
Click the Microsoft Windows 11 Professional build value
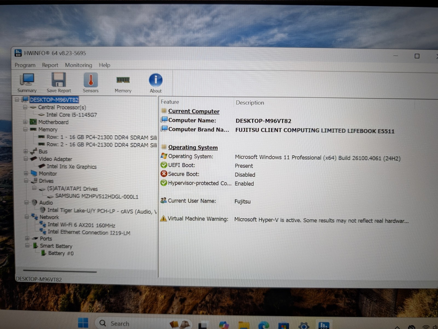pos(318,158)
